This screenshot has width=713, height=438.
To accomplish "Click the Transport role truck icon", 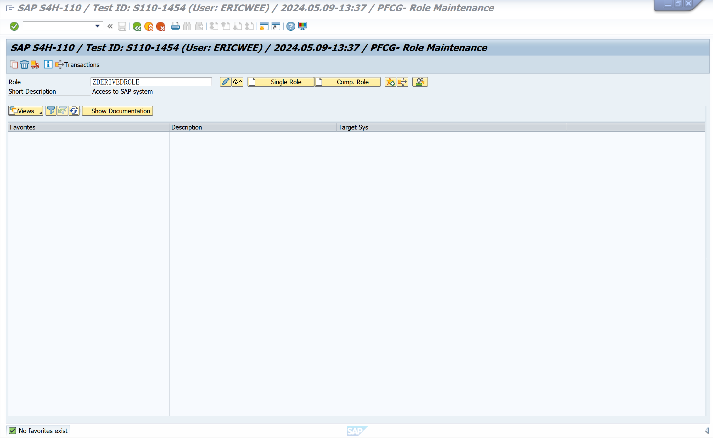I will tap(35, 65).
